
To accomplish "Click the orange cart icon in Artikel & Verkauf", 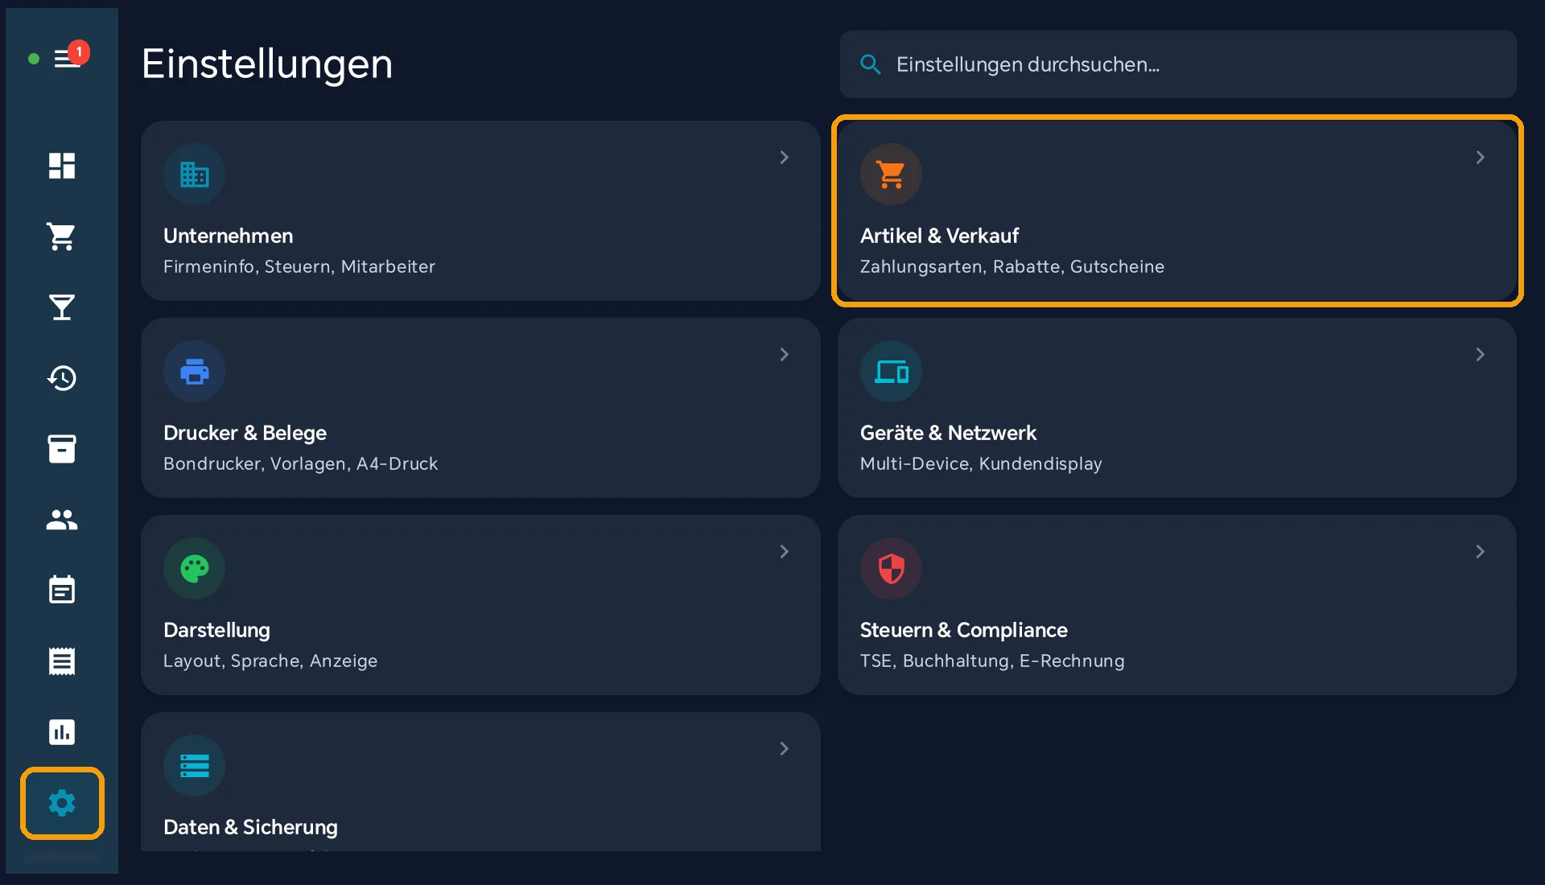I will 891,174.
